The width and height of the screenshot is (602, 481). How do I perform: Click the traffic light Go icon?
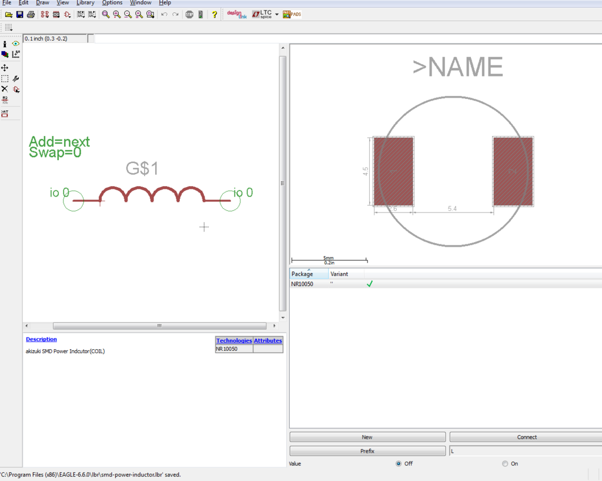pos(200,15)
